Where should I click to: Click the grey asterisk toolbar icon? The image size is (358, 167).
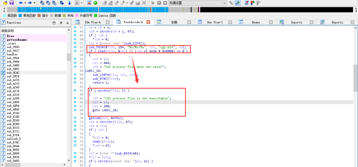(x=131, y=3)
